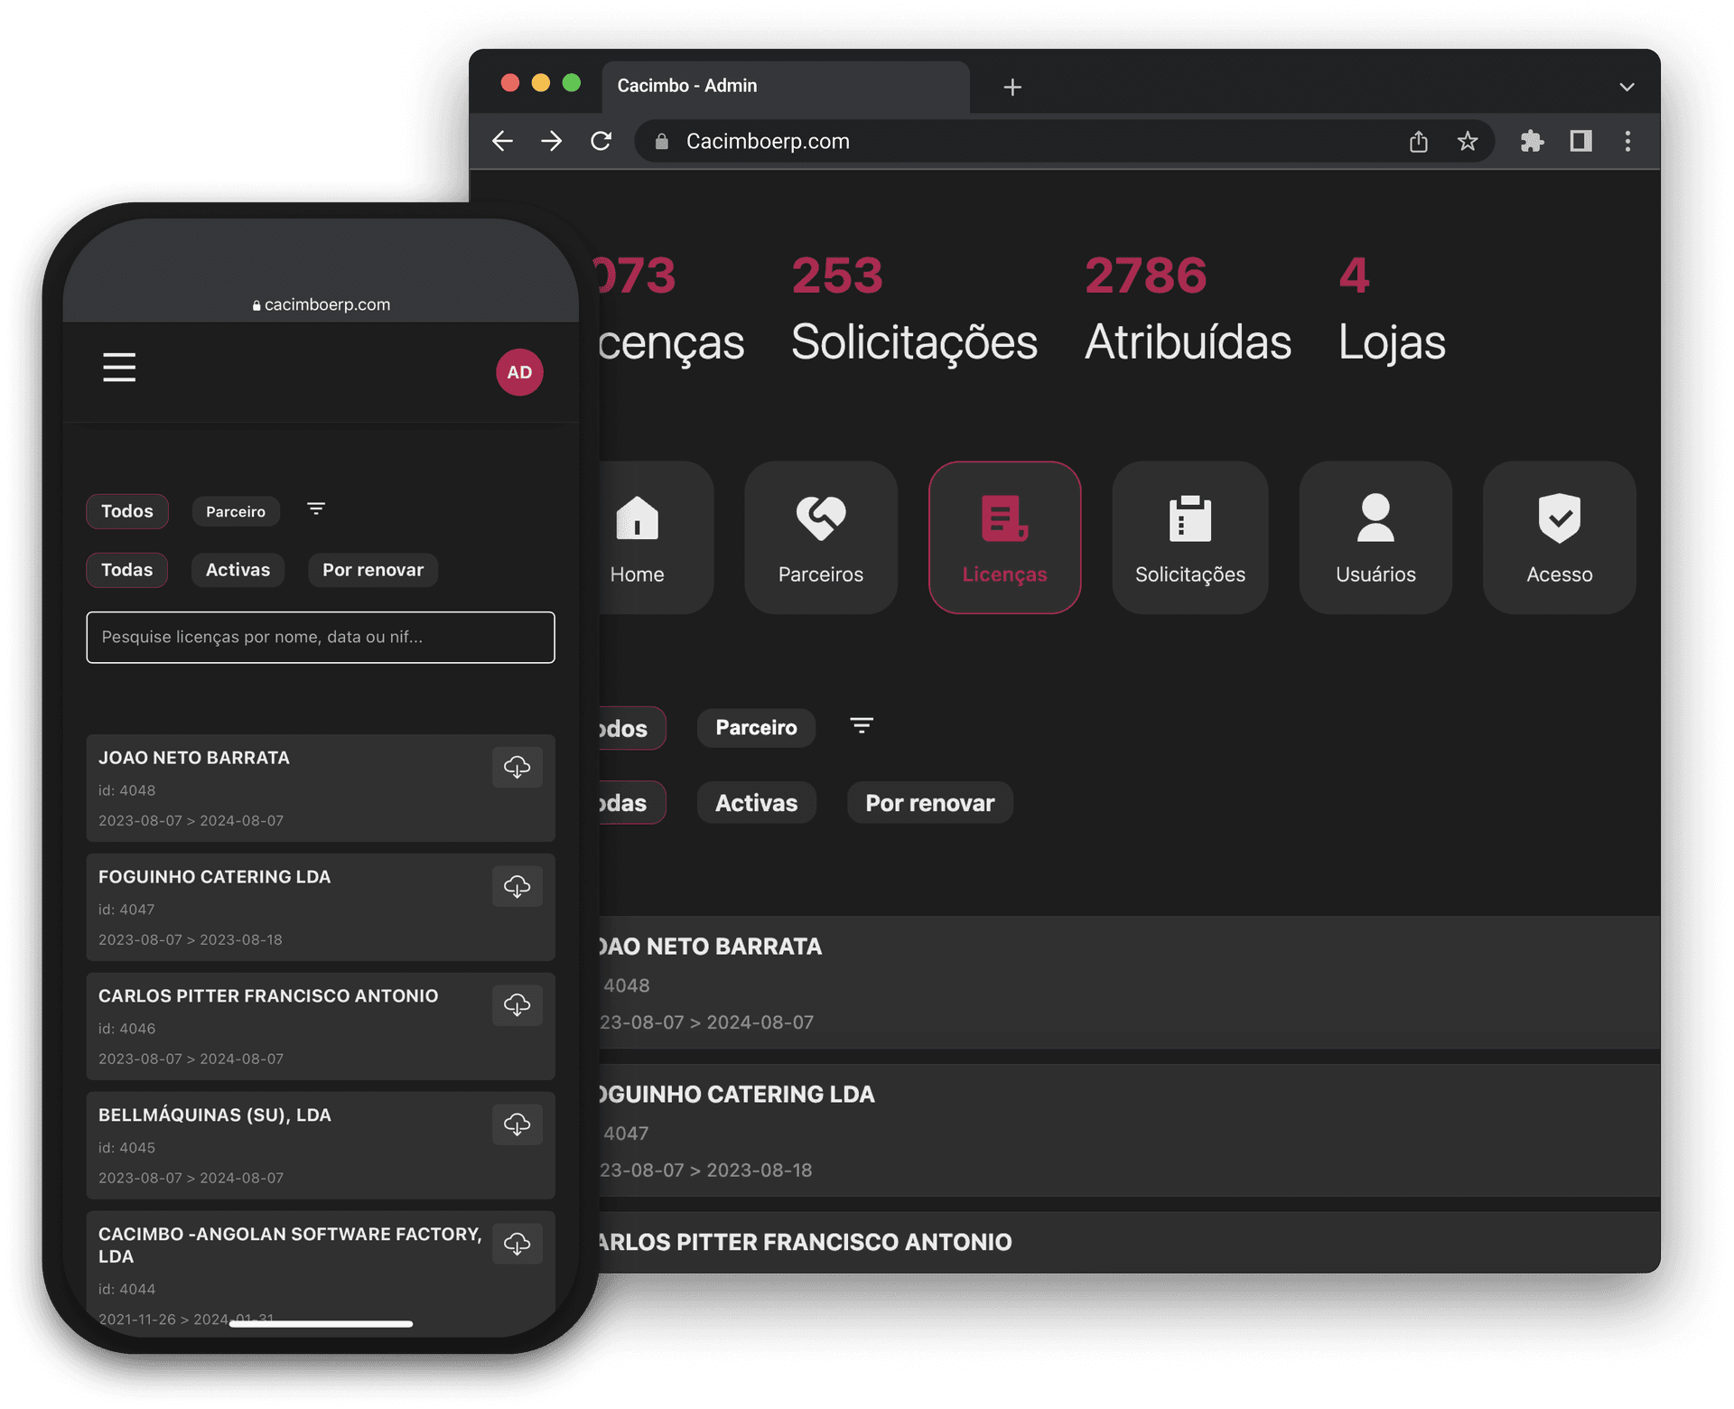Toggle the browser side panel icon
Image resolution: width=1734 pixels, height=1409 pixels.
click(x=1581, y=141)
